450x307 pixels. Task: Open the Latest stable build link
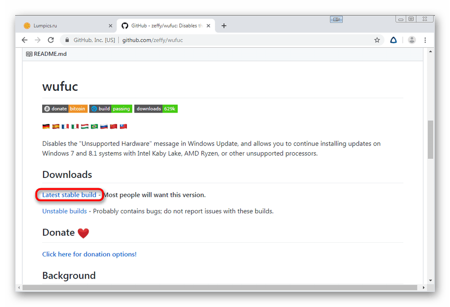tap(69, 195)
